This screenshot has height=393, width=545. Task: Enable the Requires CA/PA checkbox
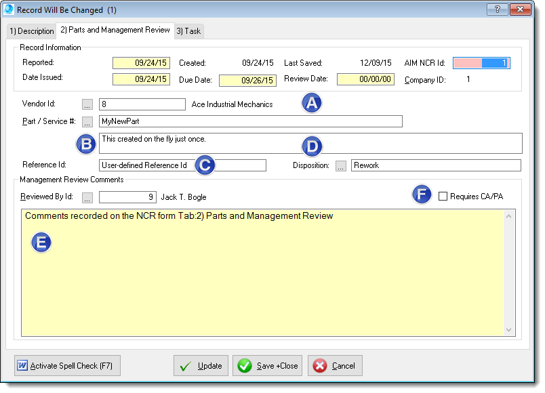coord(443,196)
